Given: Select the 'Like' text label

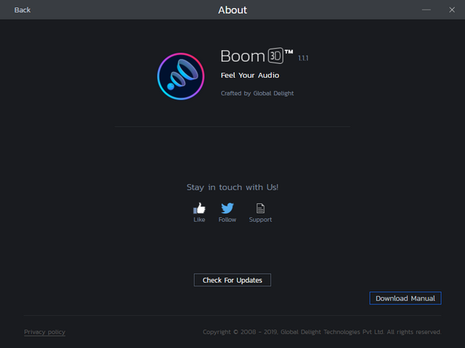Looking at the screenshot, I should 199,219.
